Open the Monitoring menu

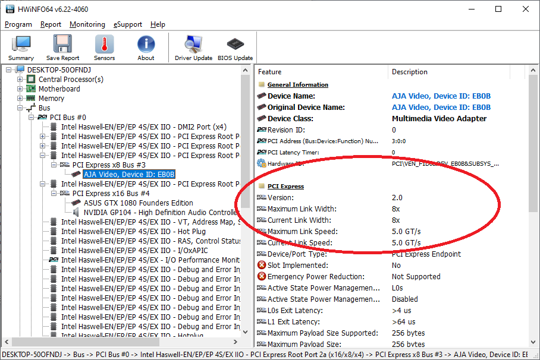[x=87, y=24]
